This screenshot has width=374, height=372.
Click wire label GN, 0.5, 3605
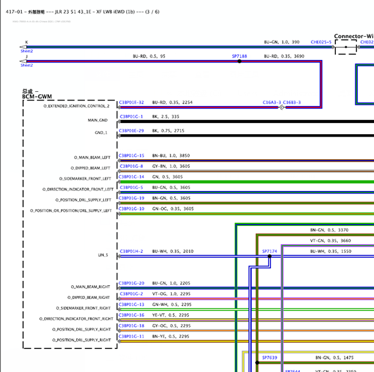(x=167, y=177)
